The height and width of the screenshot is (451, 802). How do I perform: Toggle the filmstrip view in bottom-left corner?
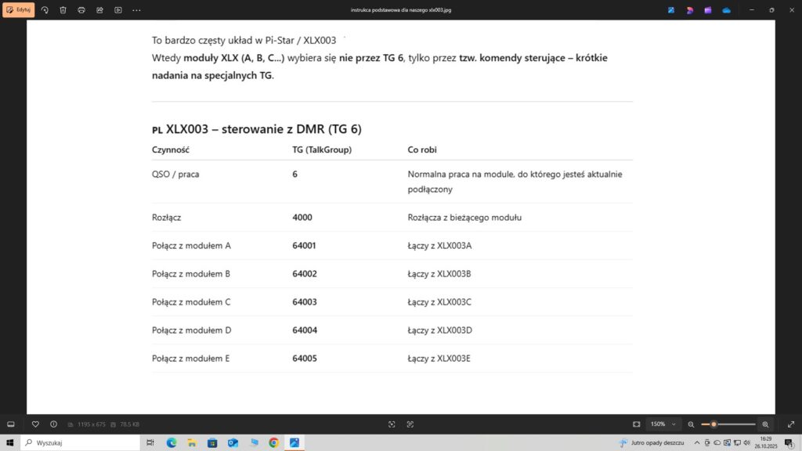pyautogui.click(x=11, y=424)
